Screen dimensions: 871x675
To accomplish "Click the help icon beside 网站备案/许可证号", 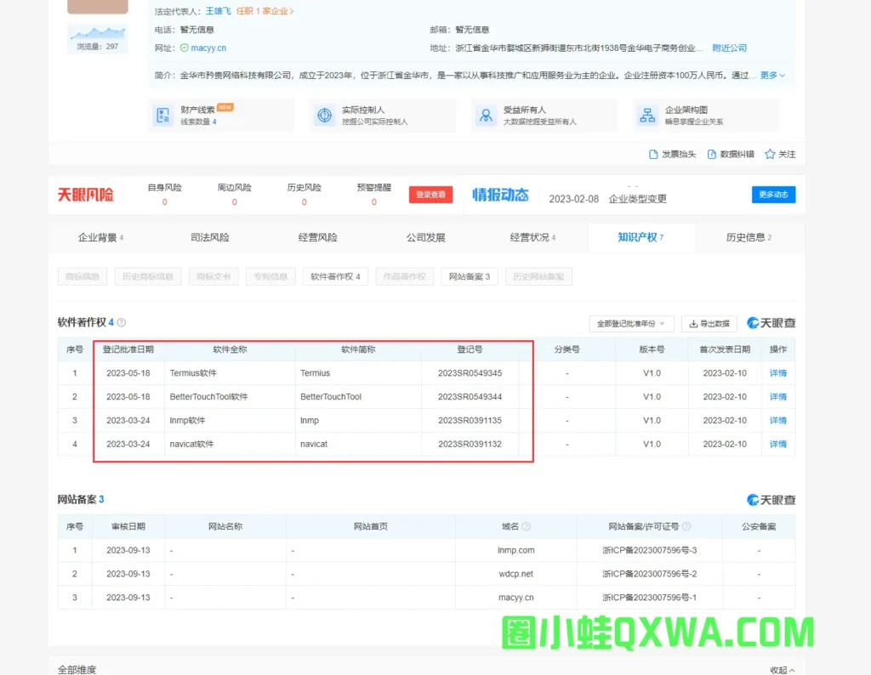I will tap(686, 526).
